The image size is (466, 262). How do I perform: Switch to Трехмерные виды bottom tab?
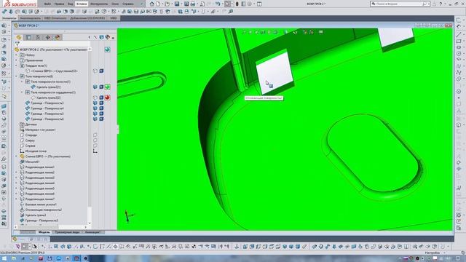[67, 232]
